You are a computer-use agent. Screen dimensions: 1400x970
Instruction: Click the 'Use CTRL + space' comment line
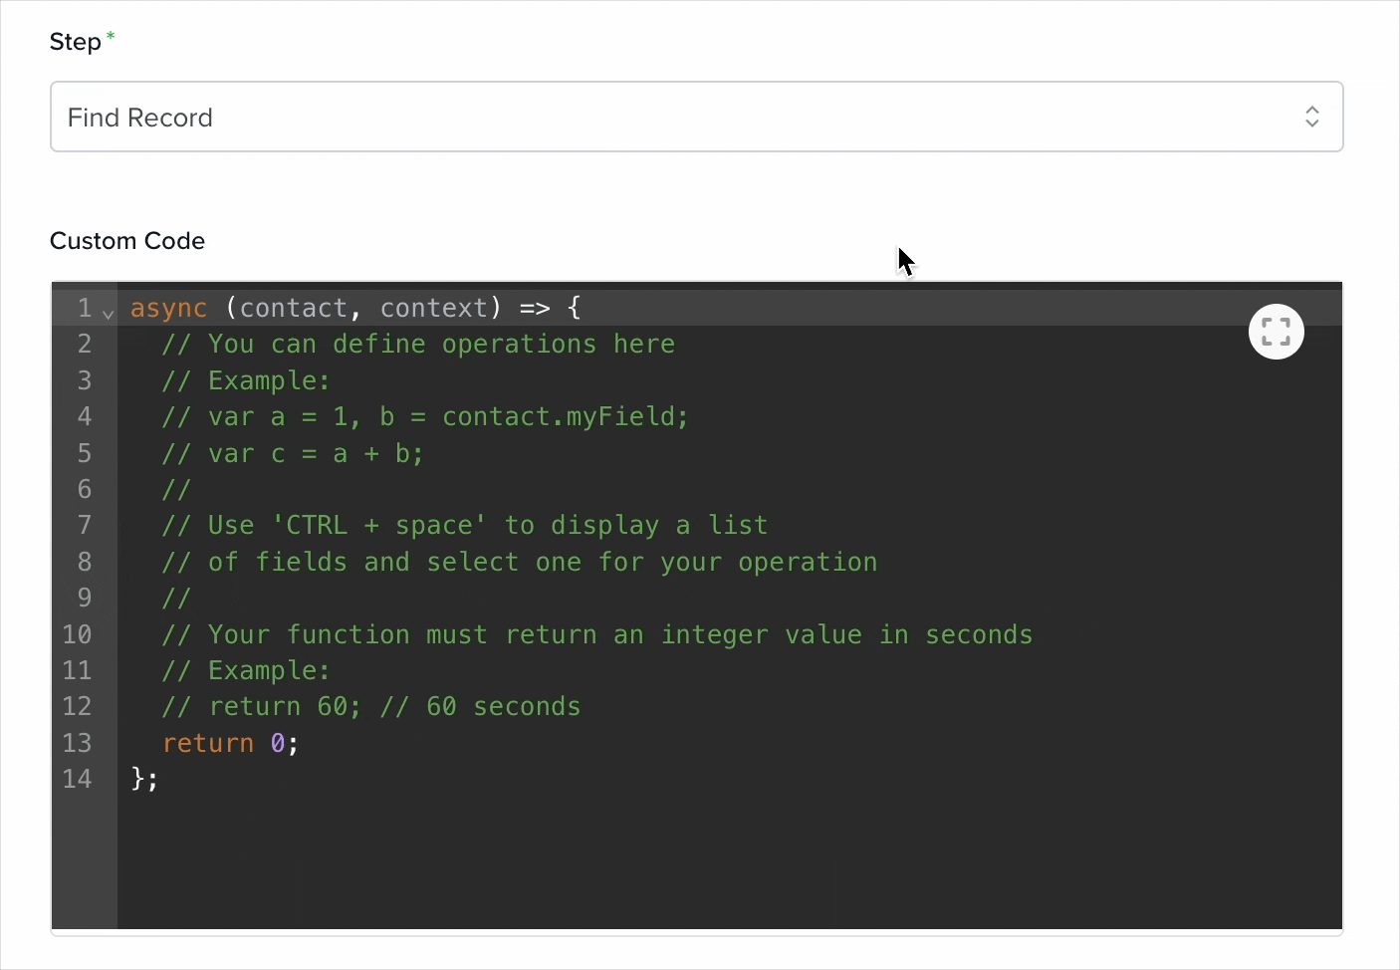[x=465, y=525]
